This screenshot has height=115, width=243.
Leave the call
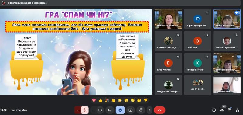point(159,110)
